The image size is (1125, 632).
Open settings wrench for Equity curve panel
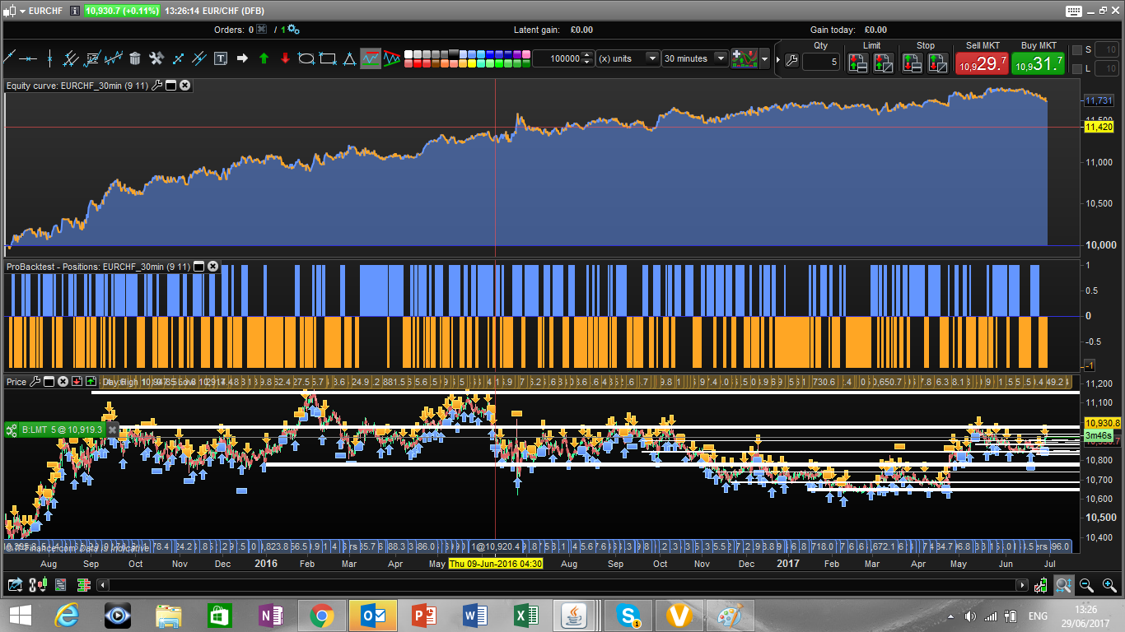[156, 86]
